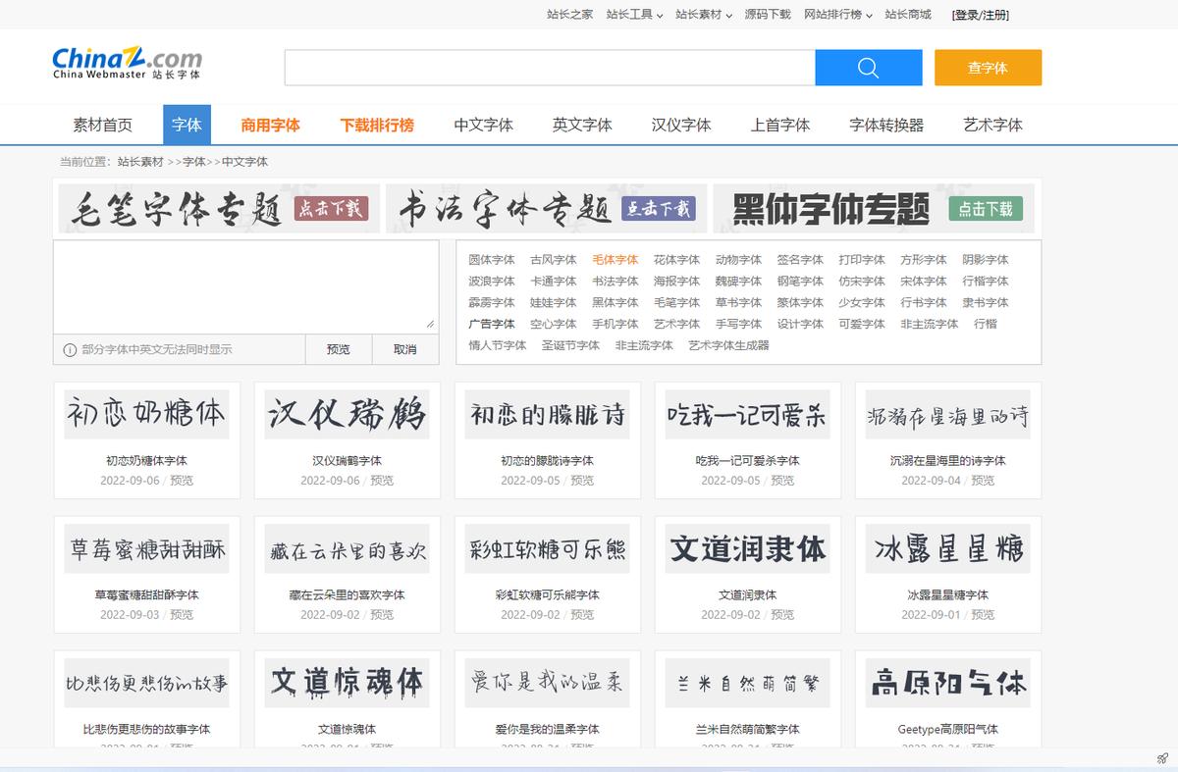This screenshot has width=1178, height=772.
Task: Click 点击下载 on the 黑体字体专题 banner
Action: 985,209
